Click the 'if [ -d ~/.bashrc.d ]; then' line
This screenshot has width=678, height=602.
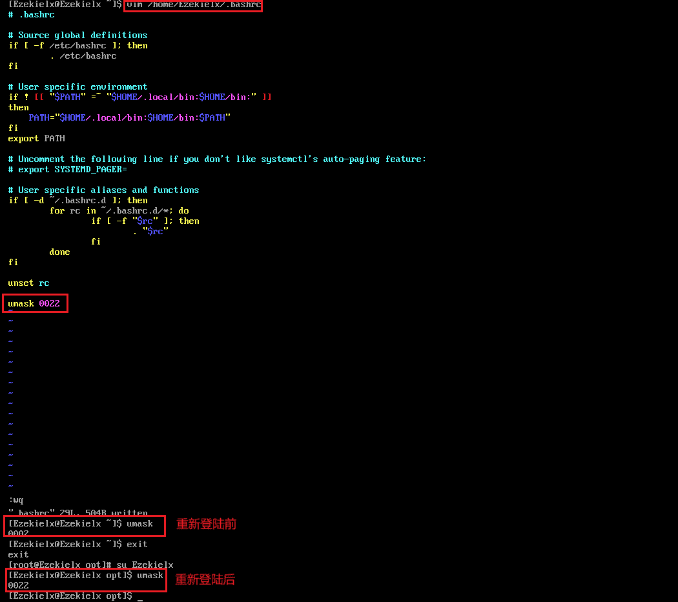[78, 201]
